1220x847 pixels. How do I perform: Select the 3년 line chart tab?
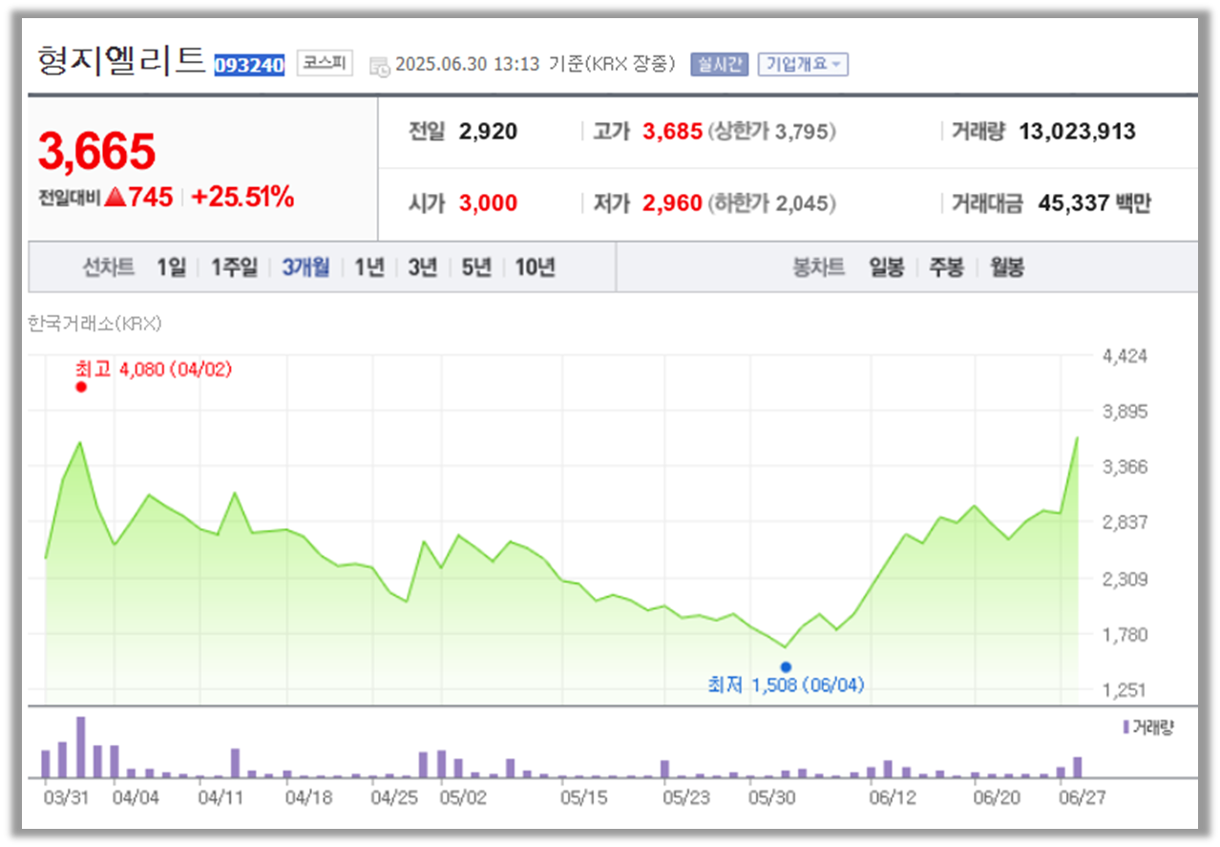(422, 268)
